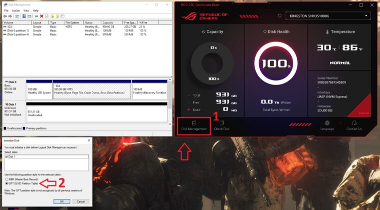The image size is (380, 210).
Task: Click Cancel in Initialize Disk dialog
Action: pyautogui.click(x=81, y=201)
